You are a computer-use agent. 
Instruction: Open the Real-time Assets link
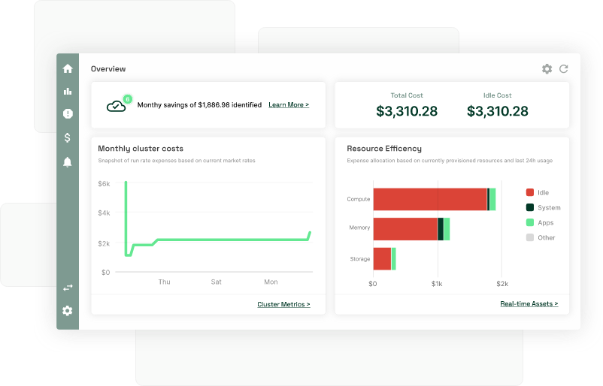point(529,303)
